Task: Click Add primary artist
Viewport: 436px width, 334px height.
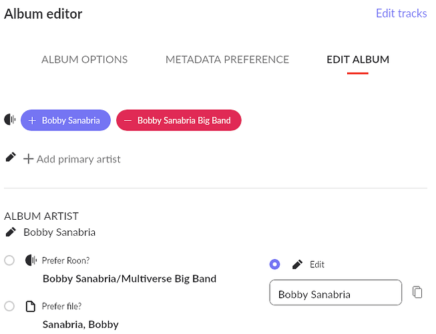Action: pos(72,159)
